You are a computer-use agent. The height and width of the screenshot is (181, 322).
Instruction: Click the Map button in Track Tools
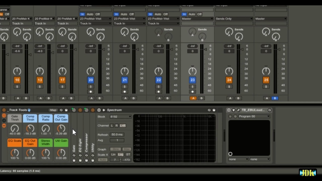(x=53, y=110)
